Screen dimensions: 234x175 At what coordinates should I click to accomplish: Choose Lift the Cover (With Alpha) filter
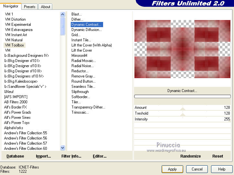click(x=91, y=45)
